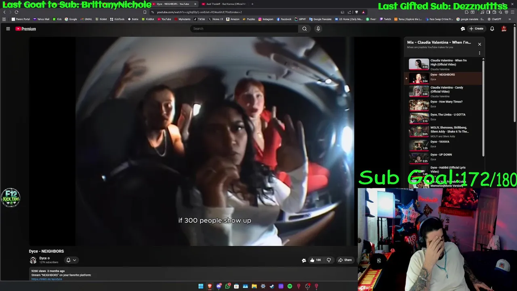Open mix playlist three-dot options menu
Screen dimensions: 517x291
479,53
